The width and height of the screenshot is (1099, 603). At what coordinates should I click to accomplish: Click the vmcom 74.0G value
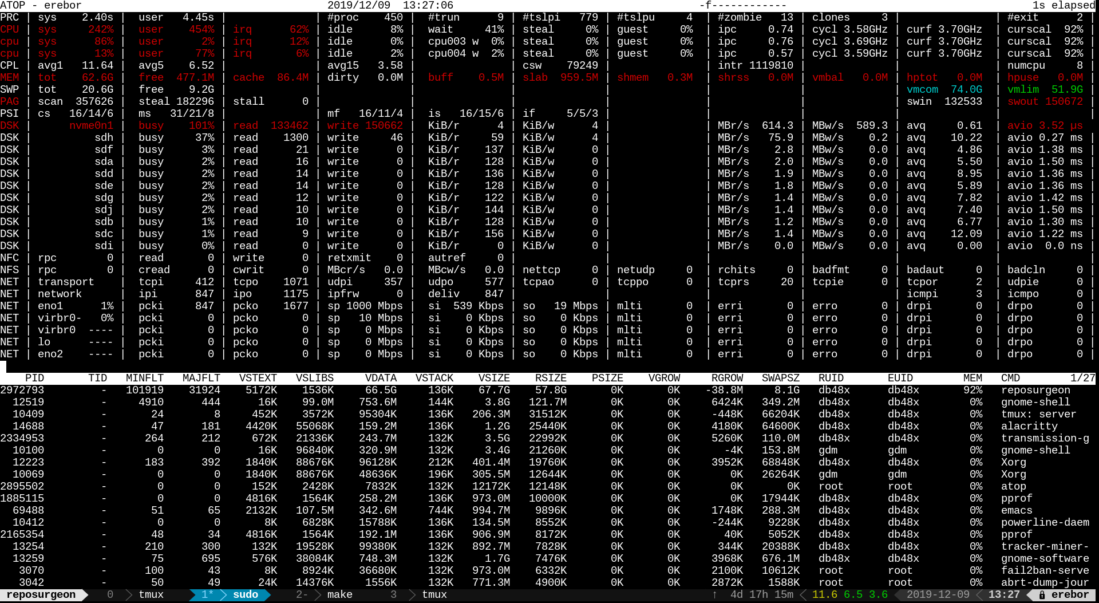pyautogui.click(x=944, y=90)
